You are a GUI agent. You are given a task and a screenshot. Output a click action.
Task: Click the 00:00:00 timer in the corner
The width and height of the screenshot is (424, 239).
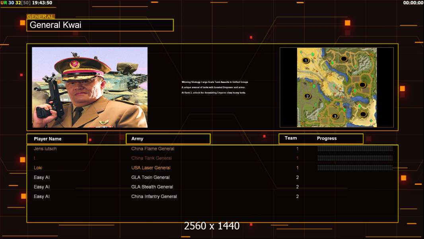[x=413, y=3]
